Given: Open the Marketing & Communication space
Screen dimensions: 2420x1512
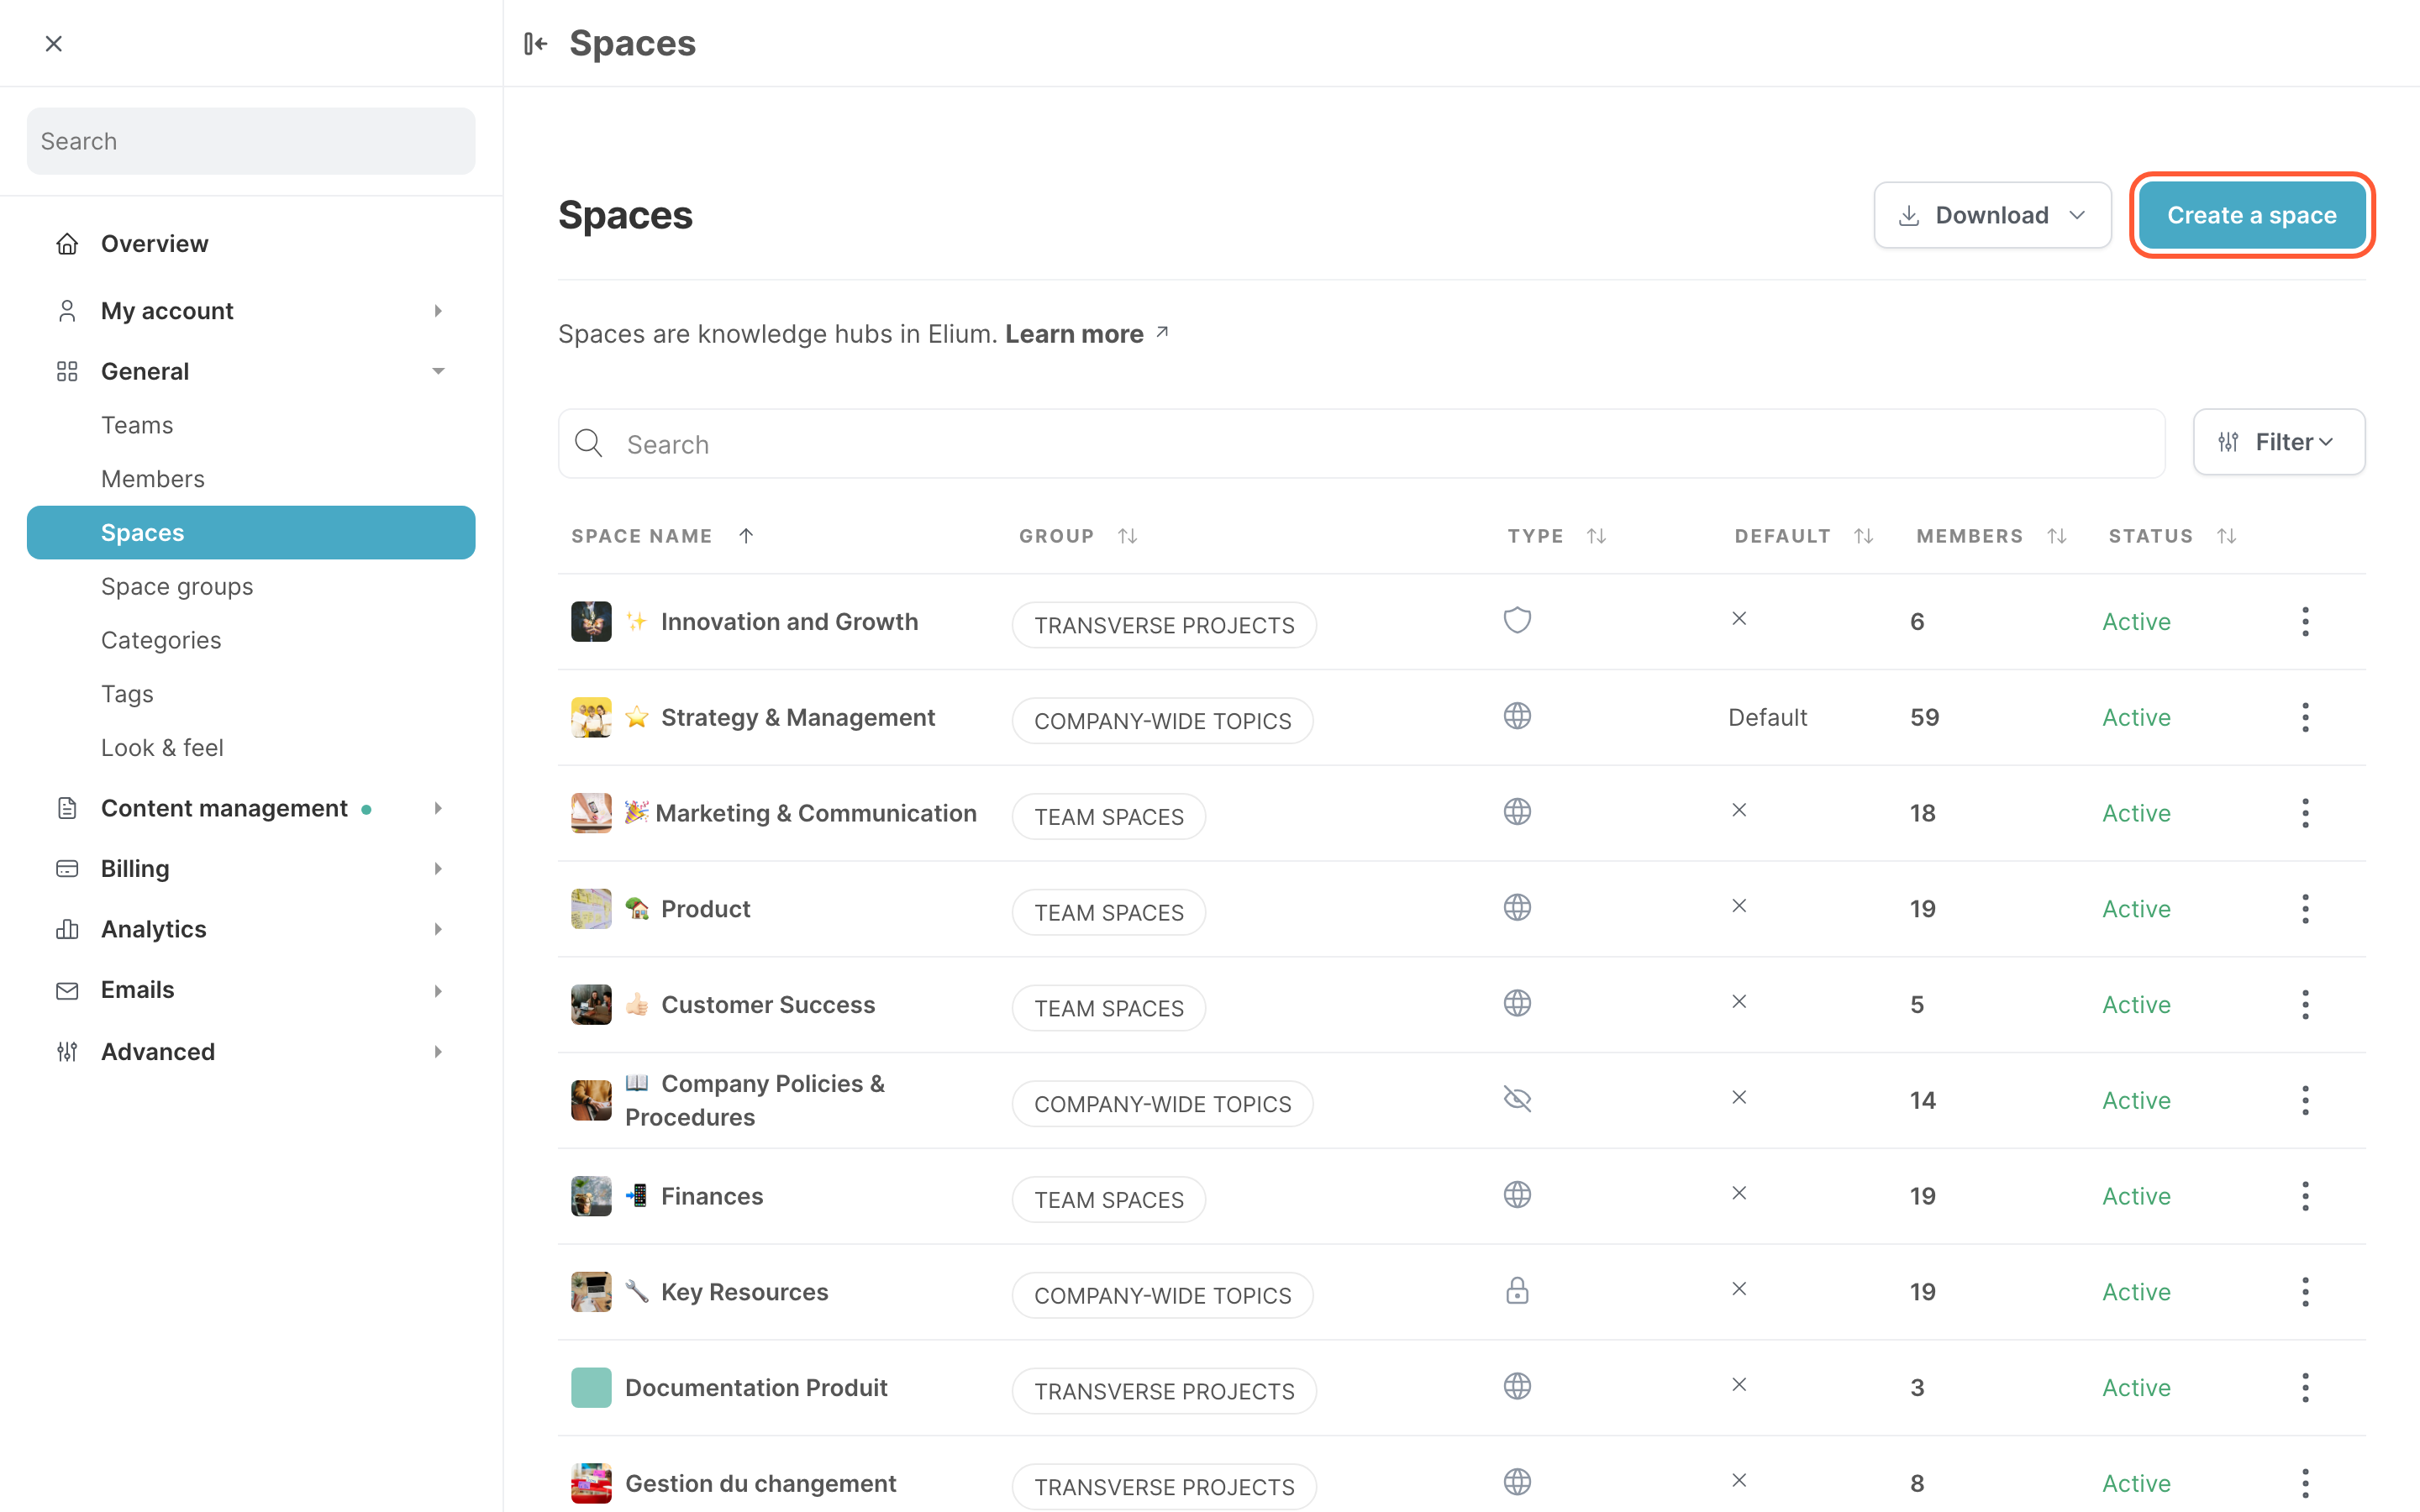Looking at the screenshot, I should point(816,813).
